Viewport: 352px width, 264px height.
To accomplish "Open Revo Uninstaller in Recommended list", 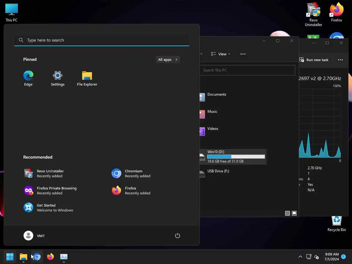I will pyautogui.click(x=44, y=173).
